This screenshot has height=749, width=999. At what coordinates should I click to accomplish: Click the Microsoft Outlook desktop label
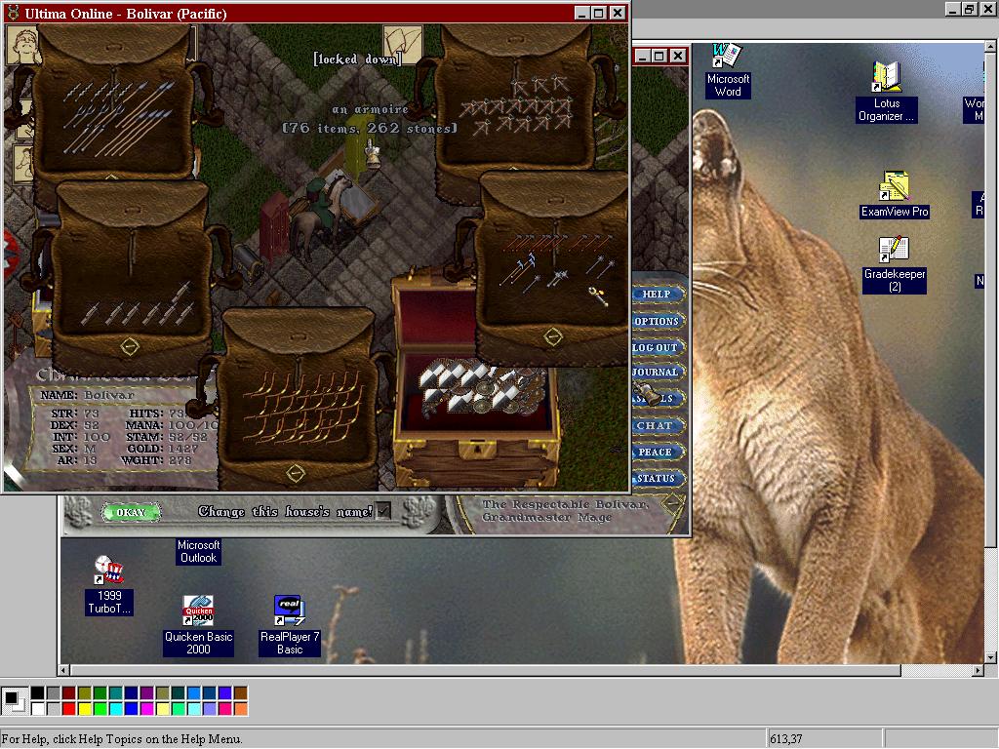pos(198,552)
